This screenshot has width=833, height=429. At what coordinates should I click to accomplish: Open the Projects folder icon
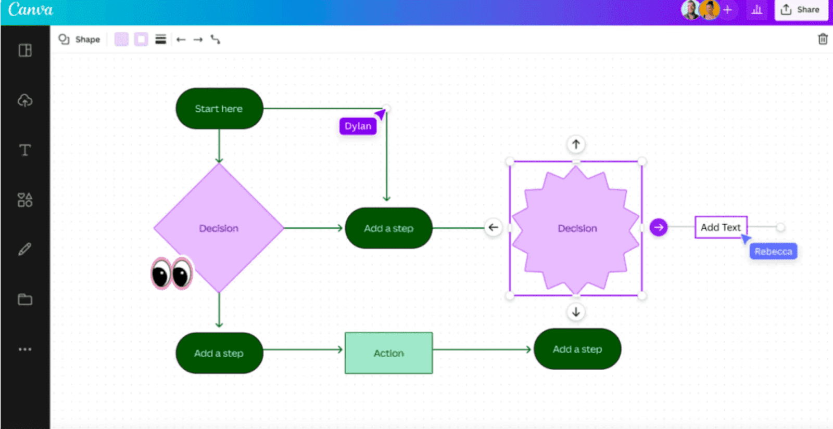[x=25, y=300]
